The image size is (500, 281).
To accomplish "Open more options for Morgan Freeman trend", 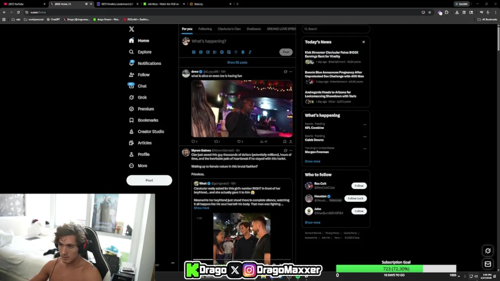I will pyautogui.click(x=365, y=149).
